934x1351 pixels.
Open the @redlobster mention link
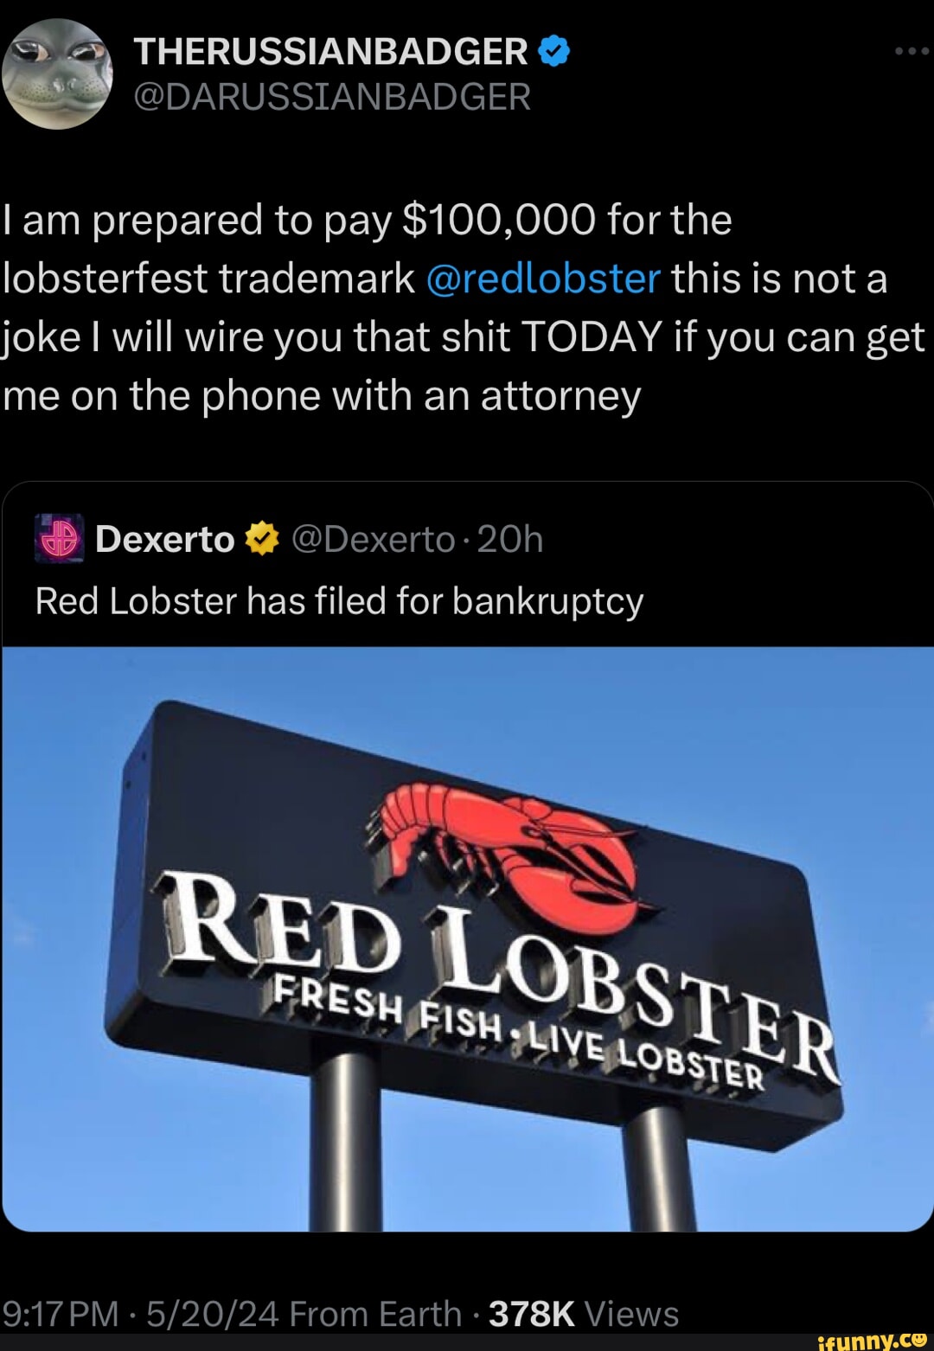point(543,279)
